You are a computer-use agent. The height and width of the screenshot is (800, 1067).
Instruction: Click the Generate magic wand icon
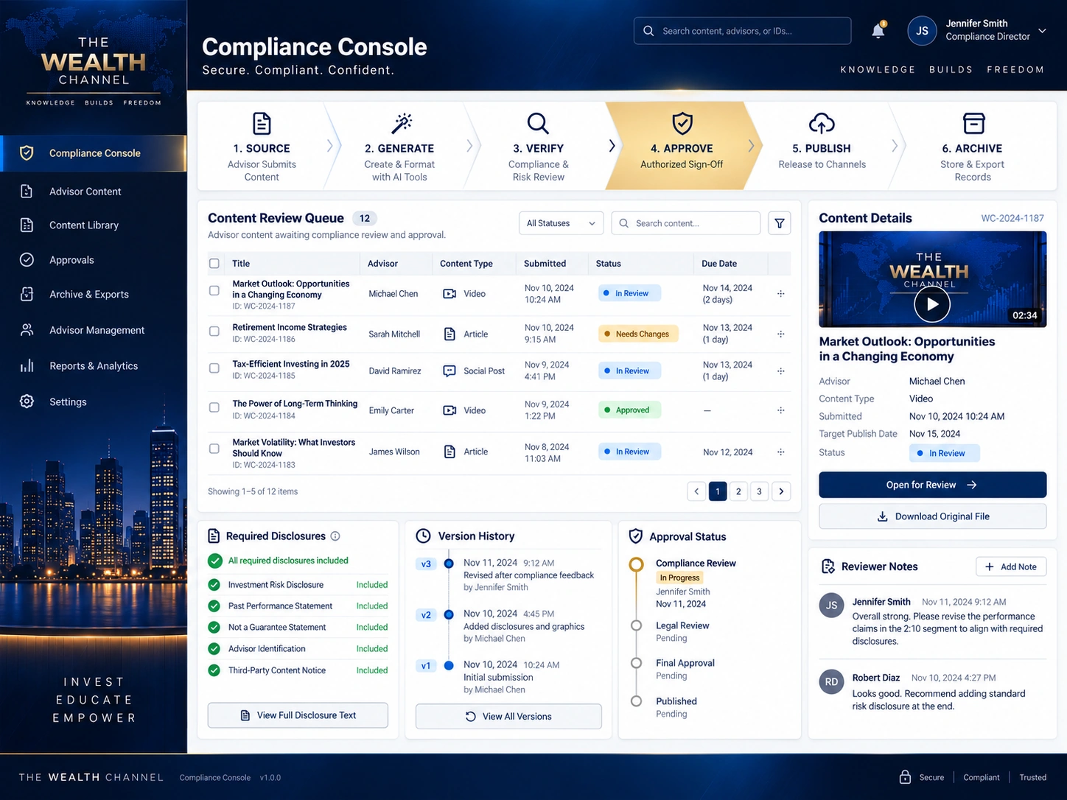click(401, 123)
